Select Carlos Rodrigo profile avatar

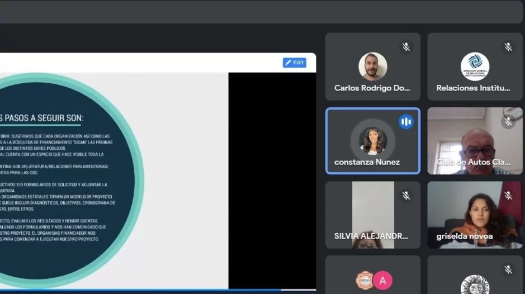373,67
